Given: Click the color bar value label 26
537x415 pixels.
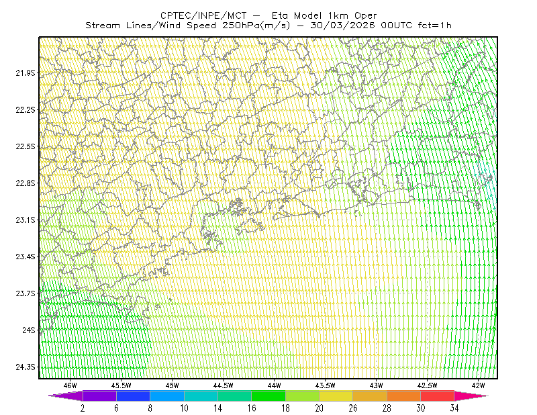Looking at the screenshot, I should [353, 408].
